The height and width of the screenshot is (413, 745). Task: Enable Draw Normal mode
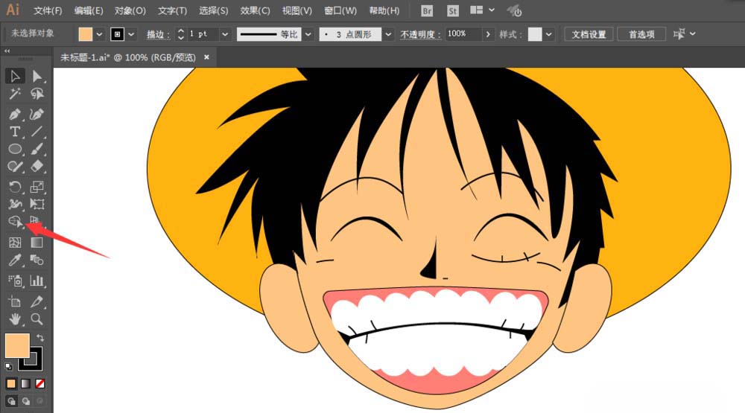click(x=11, y=401)
